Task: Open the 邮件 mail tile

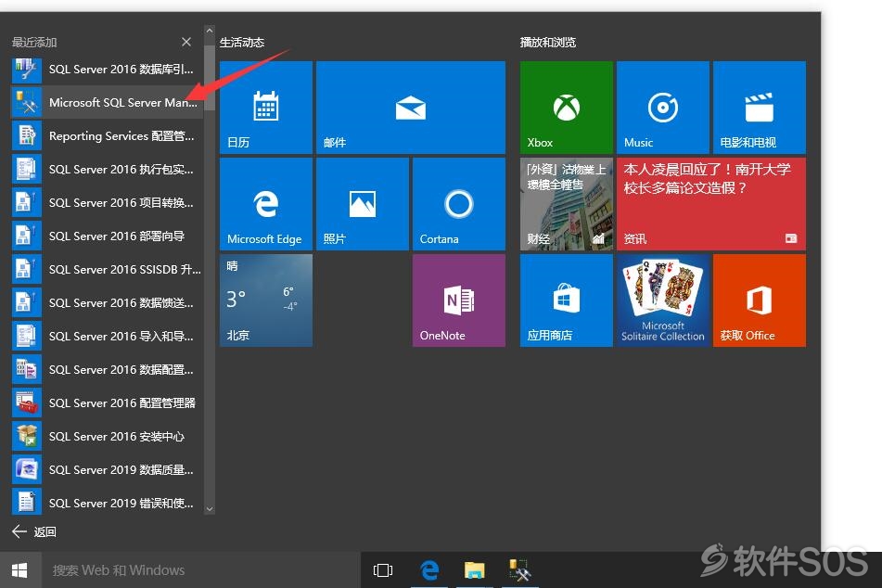Action: [411, 108]
